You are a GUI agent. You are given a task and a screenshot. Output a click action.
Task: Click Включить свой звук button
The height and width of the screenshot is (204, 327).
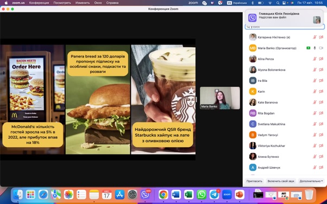pyautogui.click(x=281, y=181)
